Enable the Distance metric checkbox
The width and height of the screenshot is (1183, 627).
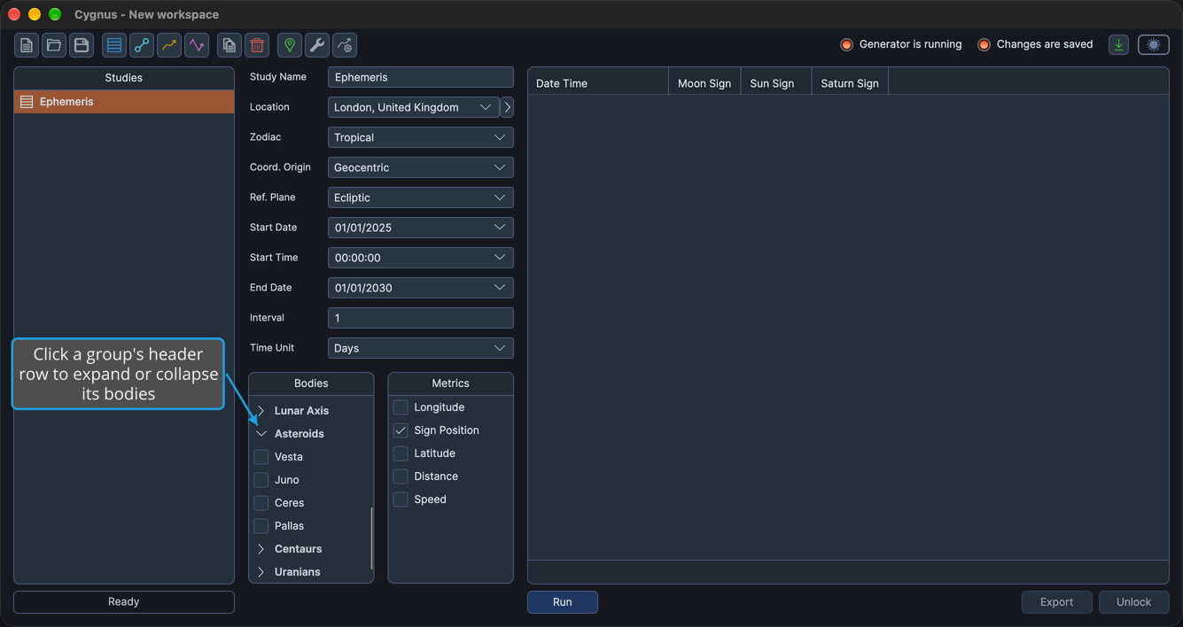[401, 476]
